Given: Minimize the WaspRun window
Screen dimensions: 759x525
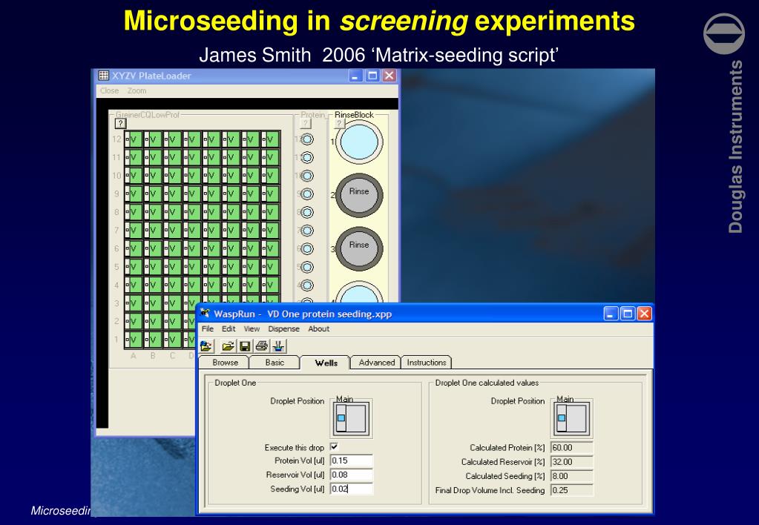Looking at the screenshot, I should (x=611, y=314).
